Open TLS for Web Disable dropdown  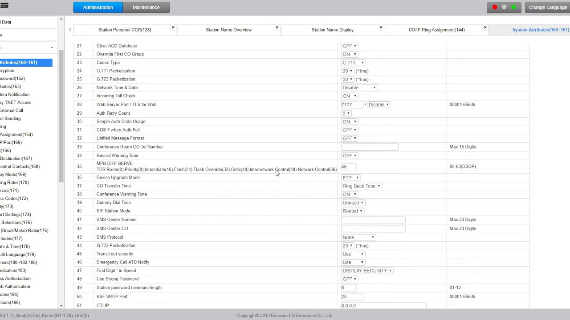click(x=379, y=104)
